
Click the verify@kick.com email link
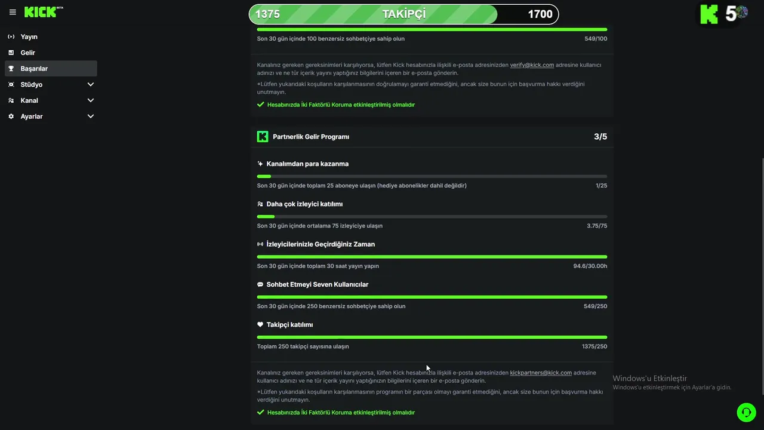[x=532, y=64]
